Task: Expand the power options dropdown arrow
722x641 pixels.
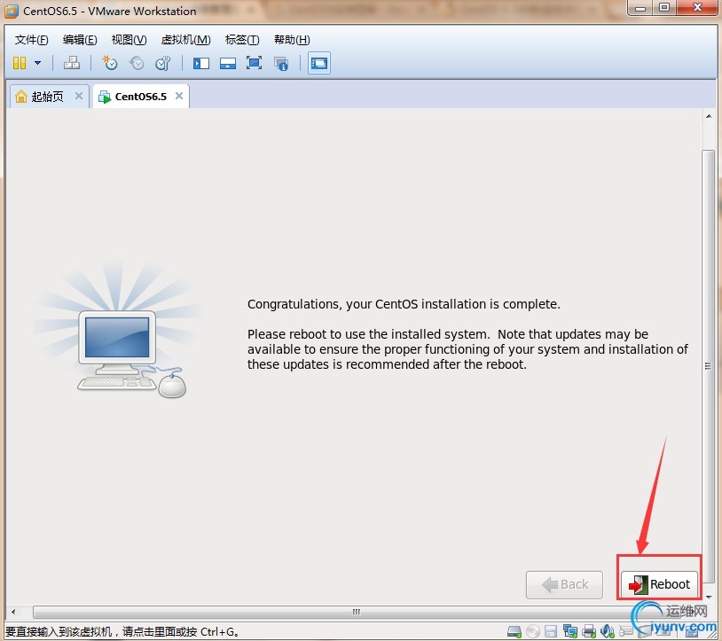Action: click(x=38, y=63)
